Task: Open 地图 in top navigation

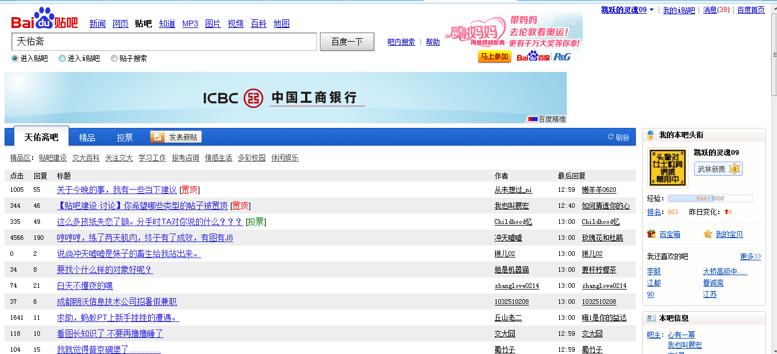Action: [282, 23]
